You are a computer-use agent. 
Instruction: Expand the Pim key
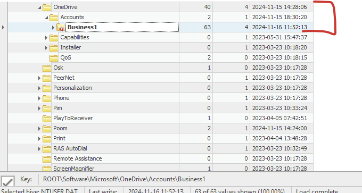tap(39, 108)
